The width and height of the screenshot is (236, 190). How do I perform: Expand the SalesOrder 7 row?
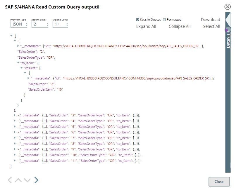(x=15, y=138)
